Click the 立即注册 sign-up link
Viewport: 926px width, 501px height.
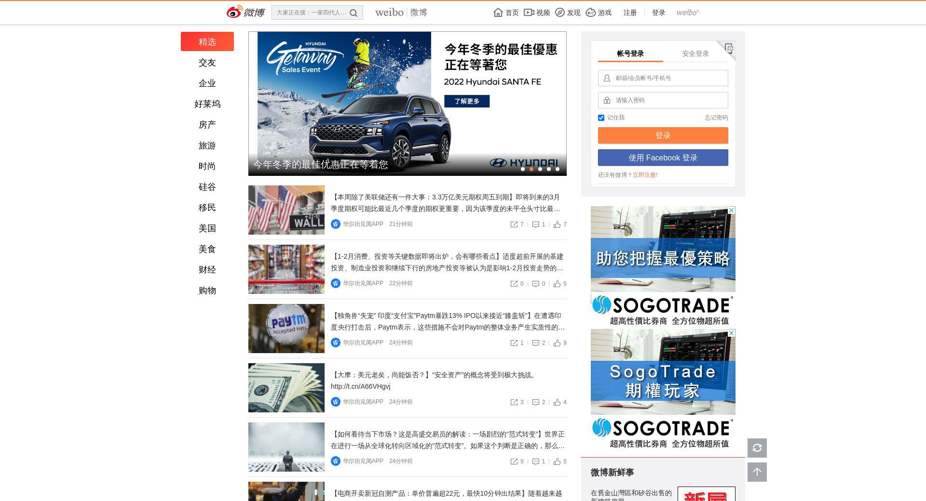click(x=645, y=175)
